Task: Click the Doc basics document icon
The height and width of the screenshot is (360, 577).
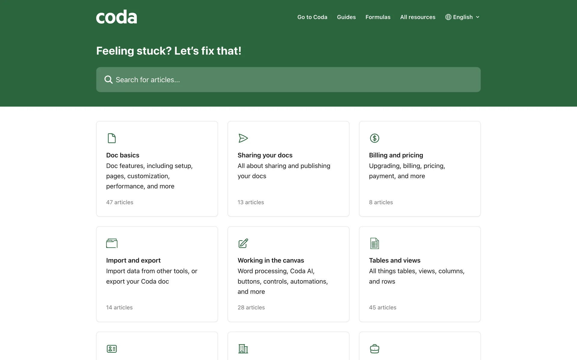Action: pyautogui.click(x=111, y=138)
